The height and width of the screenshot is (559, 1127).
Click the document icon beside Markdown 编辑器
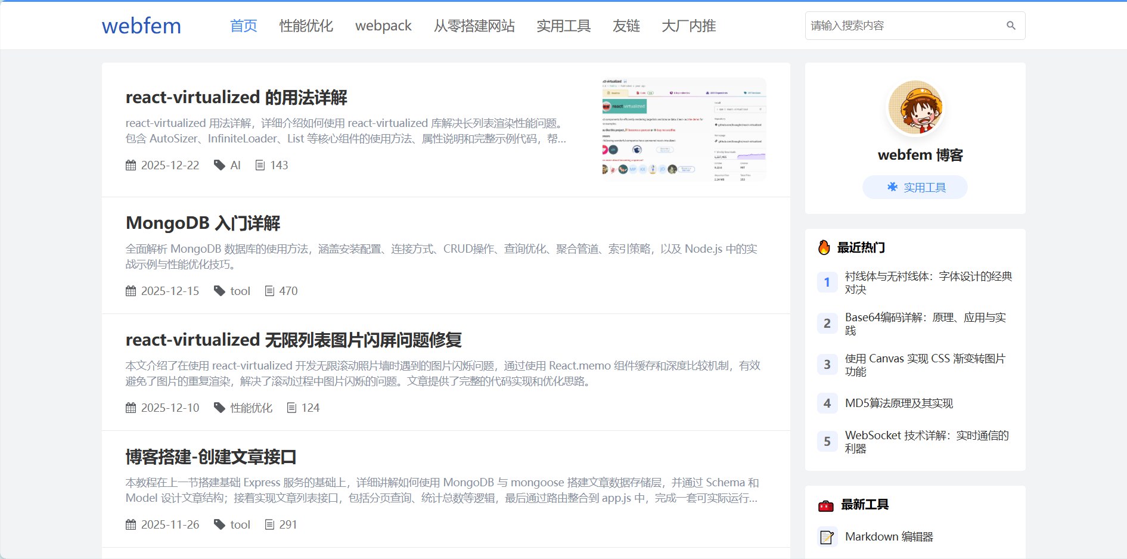tap(827, 536)
